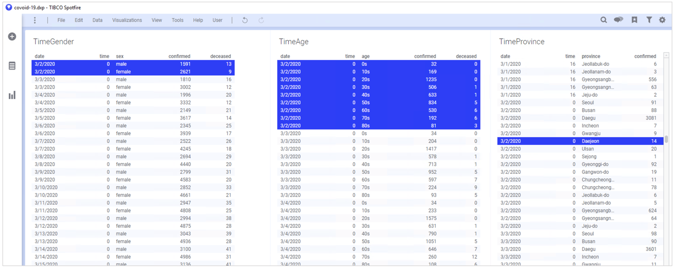Select the 3/7/2020 female row with 4245
Viewport: 674px width, 268px height.
[133, 149]
